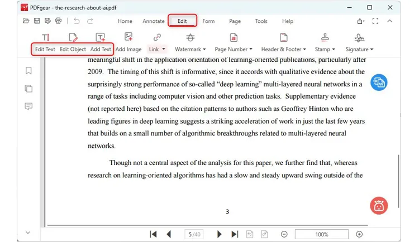Minimize the PDFgear window

click(349, 7)
